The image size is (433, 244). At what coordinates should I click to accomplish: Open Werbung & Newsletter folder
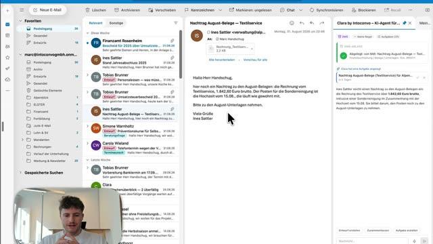tap(49, 161)
